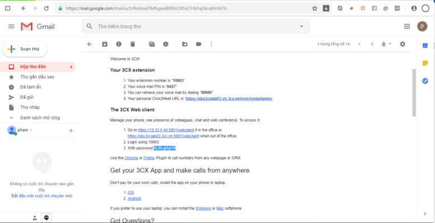
Task: Click the browser address bar URL
Action: tap(146, 8)
